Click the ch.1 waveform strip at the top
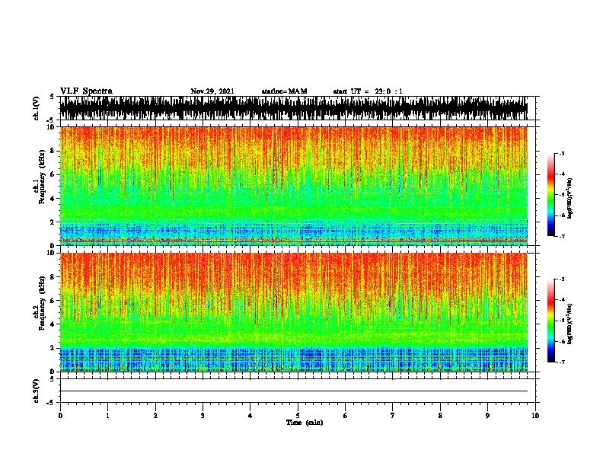This screenshot has width=603, height=466. click(x=294, y=108)
